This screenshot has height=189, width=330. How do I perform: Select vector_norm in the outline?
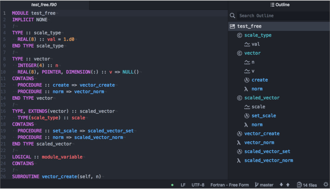[259, 143]
